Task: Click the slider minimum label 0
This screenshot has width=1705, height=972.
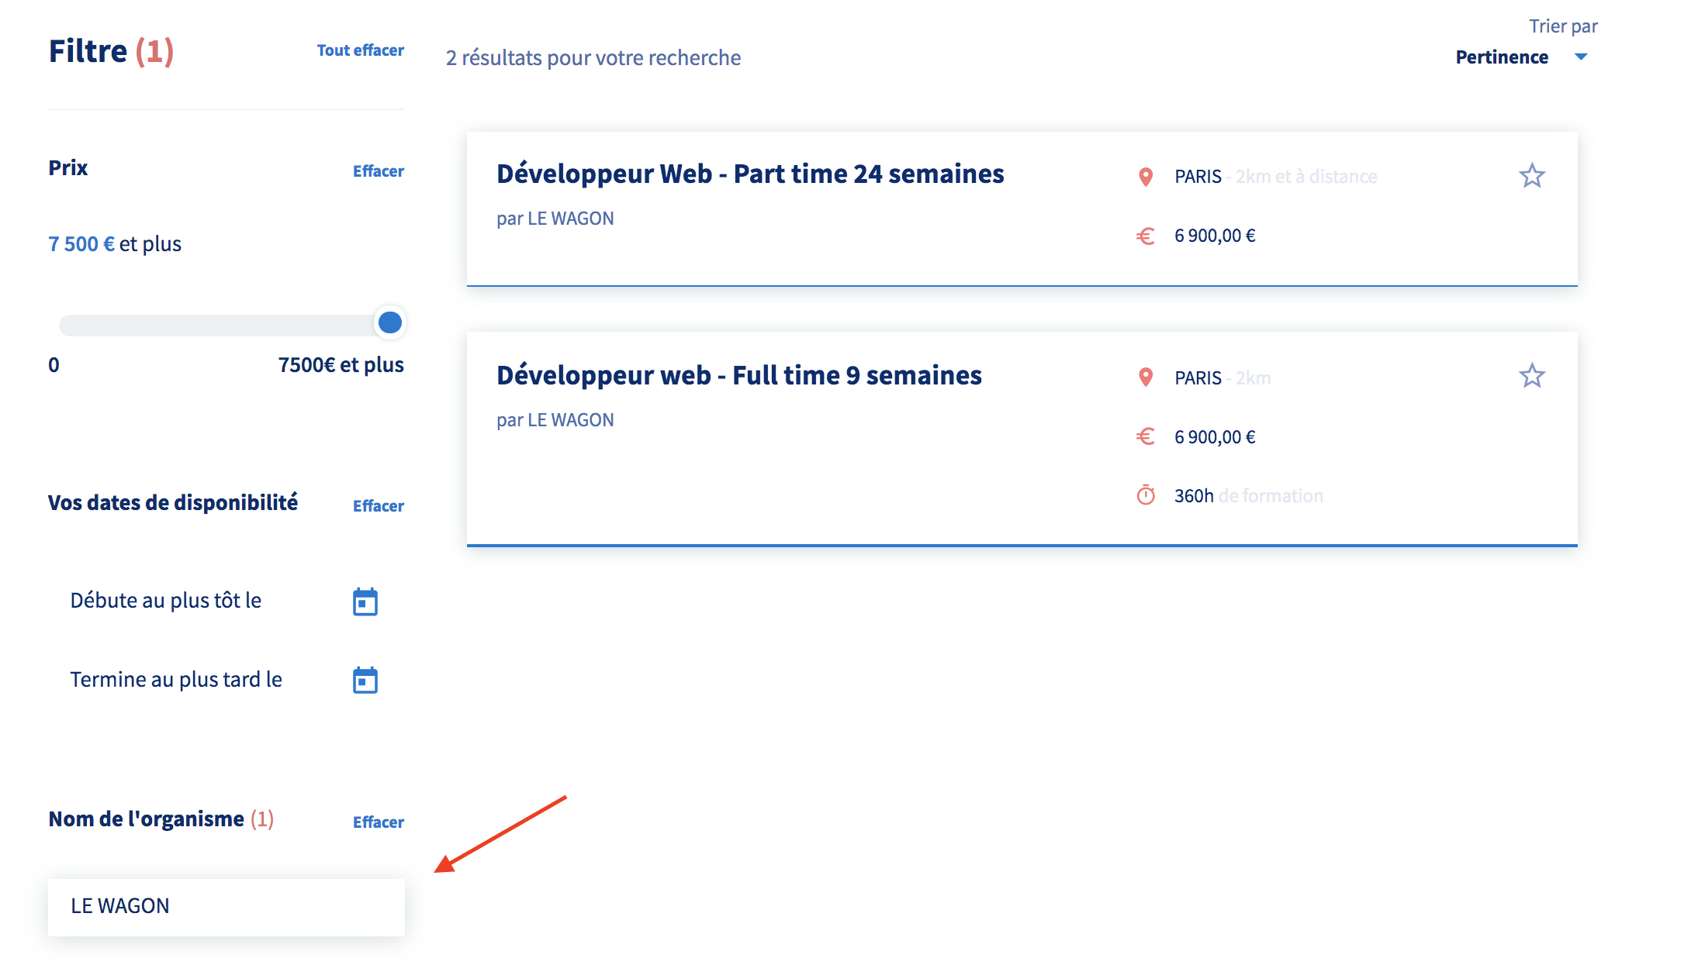Action: pos(54,365)
